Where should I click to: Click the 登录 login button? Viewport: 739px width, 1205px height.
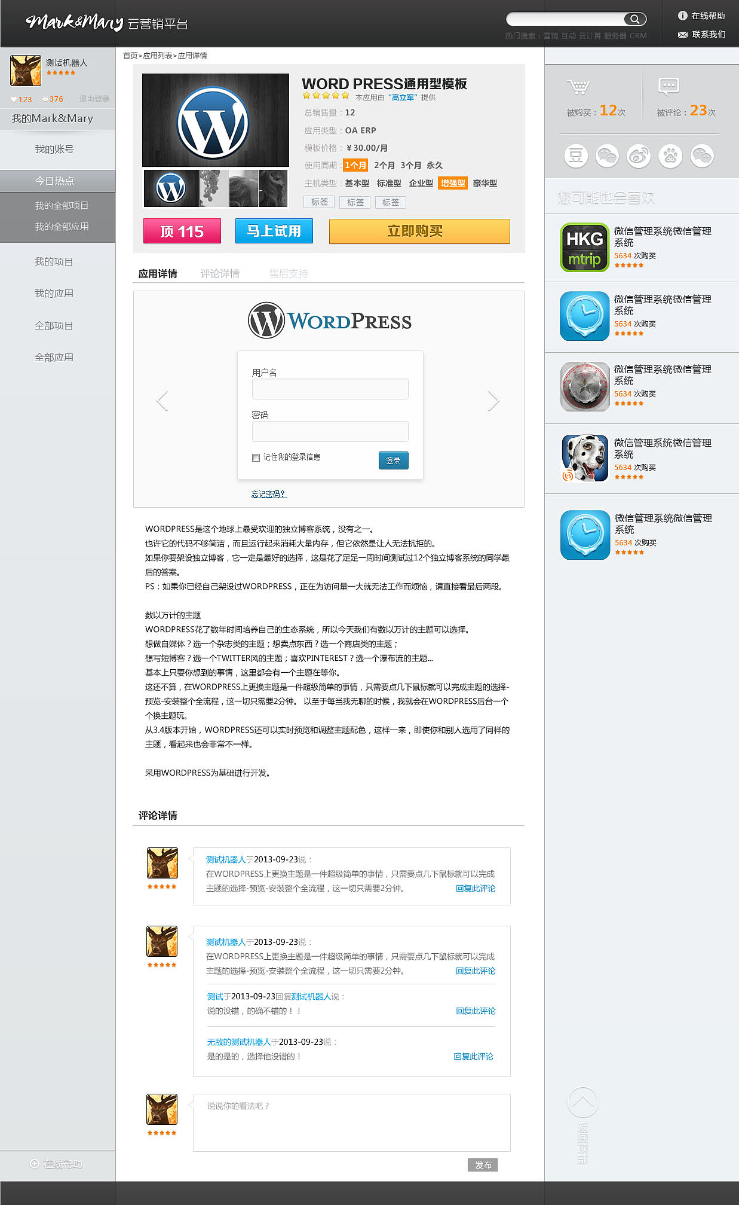point(394,460)
